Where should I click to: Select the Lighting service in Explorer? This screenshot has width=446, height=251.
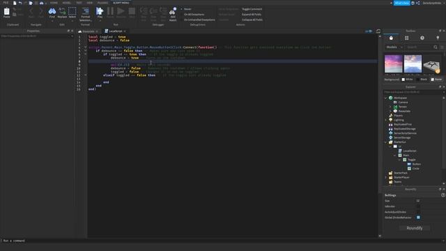click(399, 120)
